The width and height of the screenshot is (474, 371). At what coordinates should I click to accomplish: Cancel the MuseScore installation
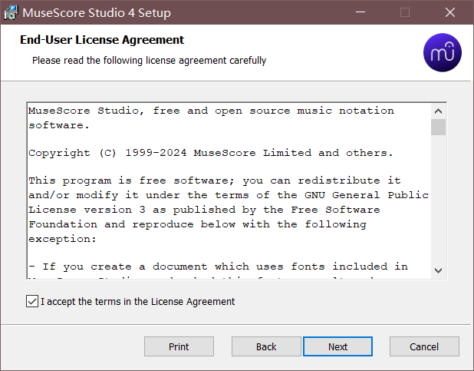coord(423,346)
